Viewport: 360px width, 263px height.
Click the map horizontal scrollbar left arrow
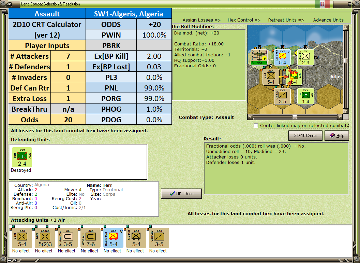[250, 117]
